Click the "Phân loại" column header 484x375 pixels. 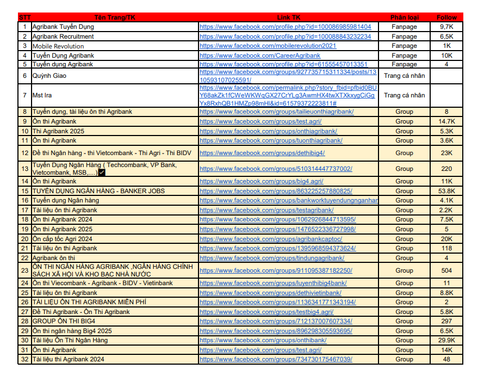[x=404, y=17]
